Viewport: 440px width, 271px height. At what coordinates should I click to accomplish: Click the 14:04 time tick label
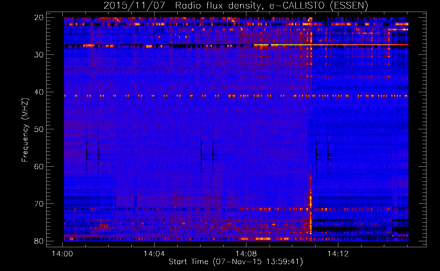(154, 254)
